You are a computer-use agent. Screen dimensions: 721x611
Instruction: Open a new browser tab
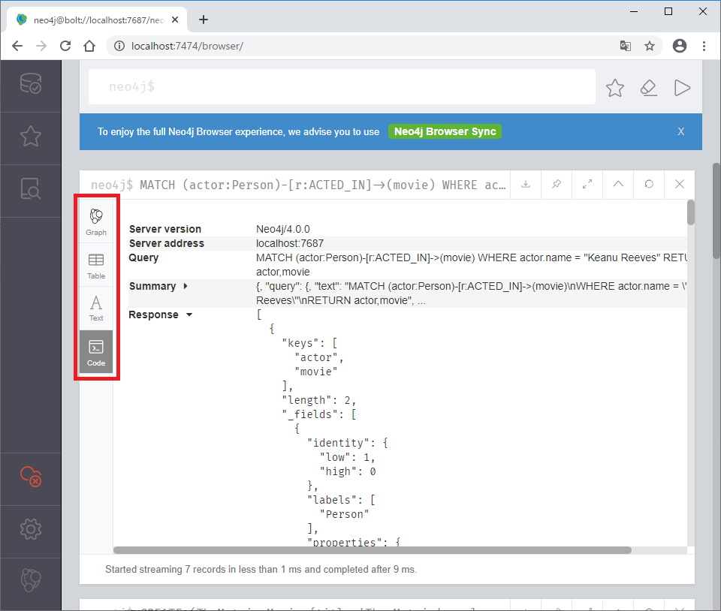204,20
